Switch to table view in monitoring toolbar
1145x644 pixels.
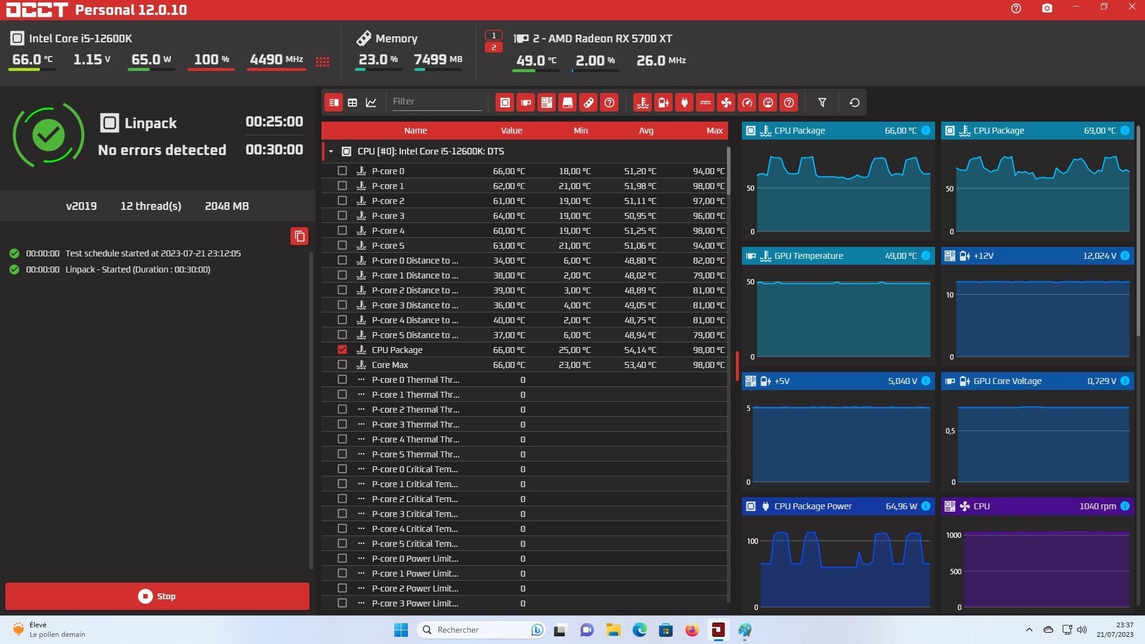[x=352, y=103]
